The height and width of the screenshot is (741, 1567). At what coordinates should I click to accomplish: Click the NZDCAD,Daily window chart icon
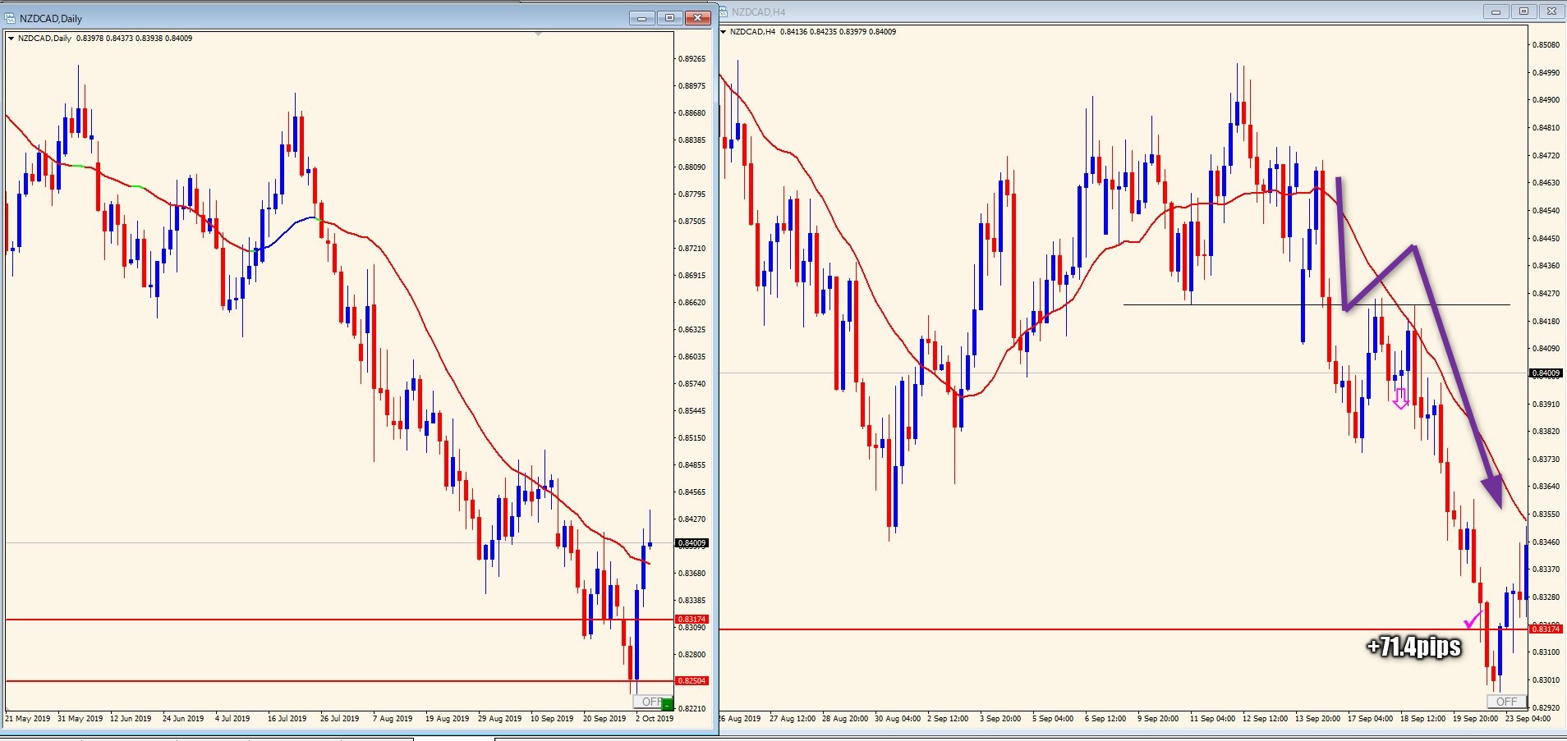pos(11,18)
